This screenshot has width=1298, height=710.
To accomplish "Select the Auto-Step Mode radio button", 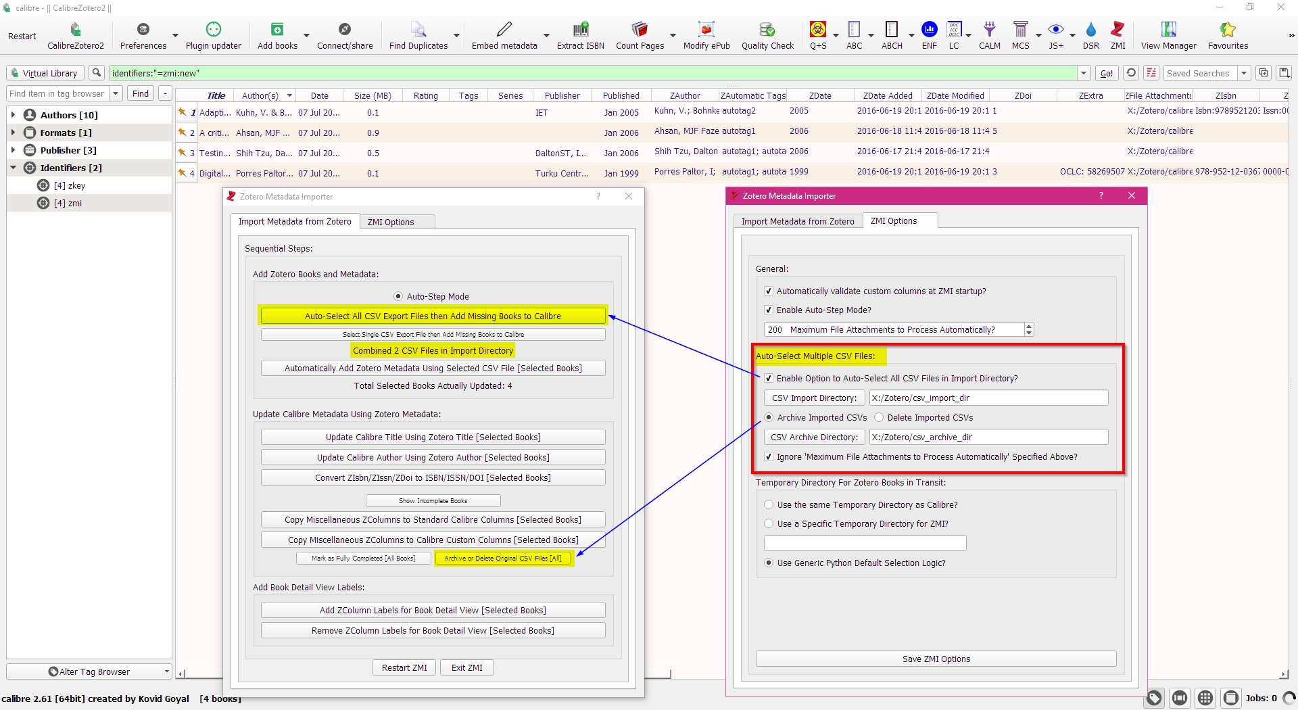I will pos(398,297).
